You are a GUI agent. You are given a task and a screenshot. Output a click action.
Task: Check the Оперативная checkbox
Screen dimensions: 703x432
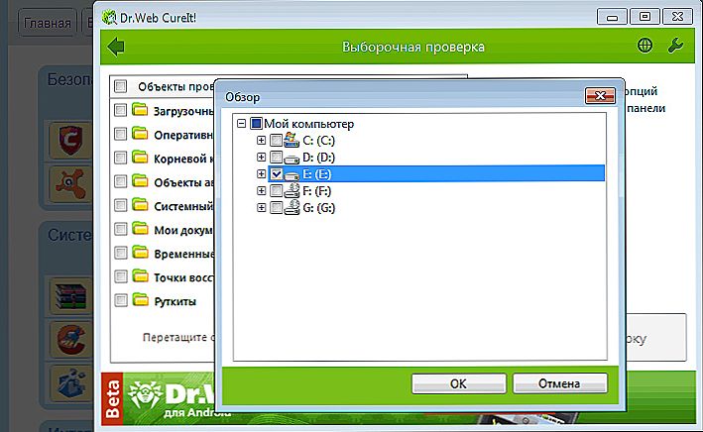tap(121, 134)
